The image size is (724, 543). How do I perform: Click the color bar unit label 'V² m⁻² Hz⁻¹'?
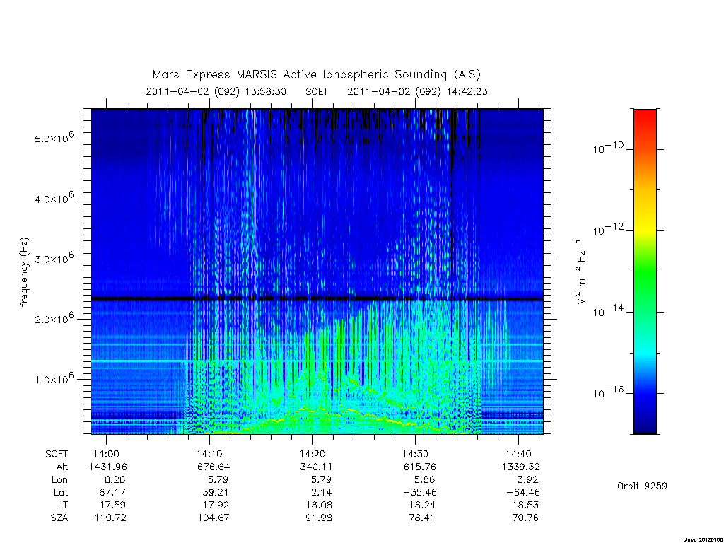click(x=581, y=272)
